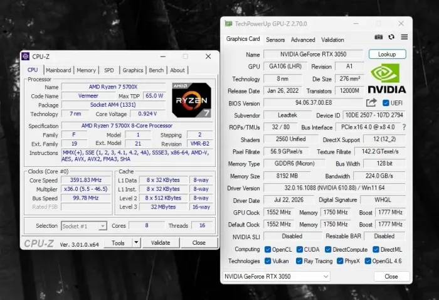This screenshot has height=300, width=439.
Task: Click the Memory Type value GDDR6 (Micron)
Action: point(295,164)
